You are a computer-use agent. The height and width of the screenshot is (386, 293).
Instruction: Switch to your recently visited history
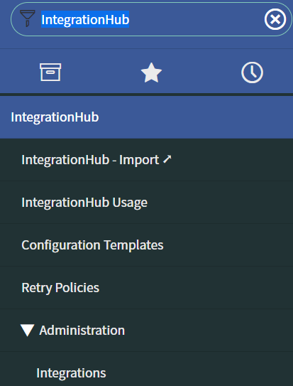coord(253,73)
